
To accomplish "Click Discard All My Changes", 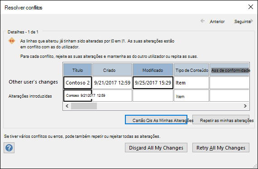I will [156, 148].
